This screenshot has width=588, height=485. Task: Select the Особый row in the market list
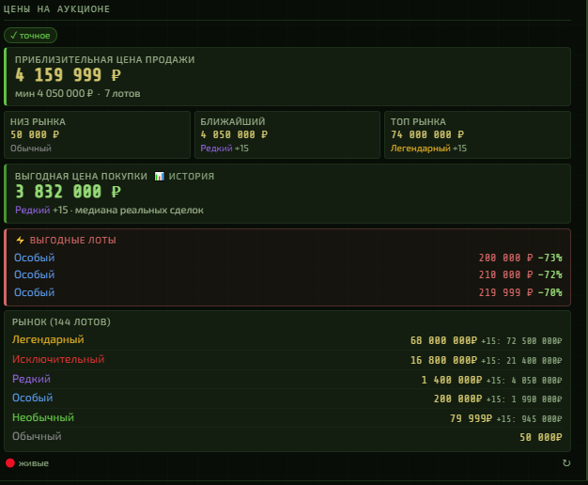point(286,399)
